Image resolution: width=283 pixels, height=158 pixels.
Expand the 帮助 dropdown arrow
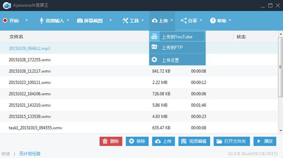coord(230,20)
